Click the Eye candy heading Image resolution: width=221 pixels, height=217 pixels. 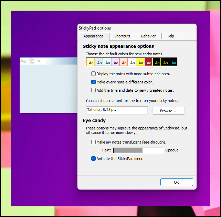click(94, 121)
